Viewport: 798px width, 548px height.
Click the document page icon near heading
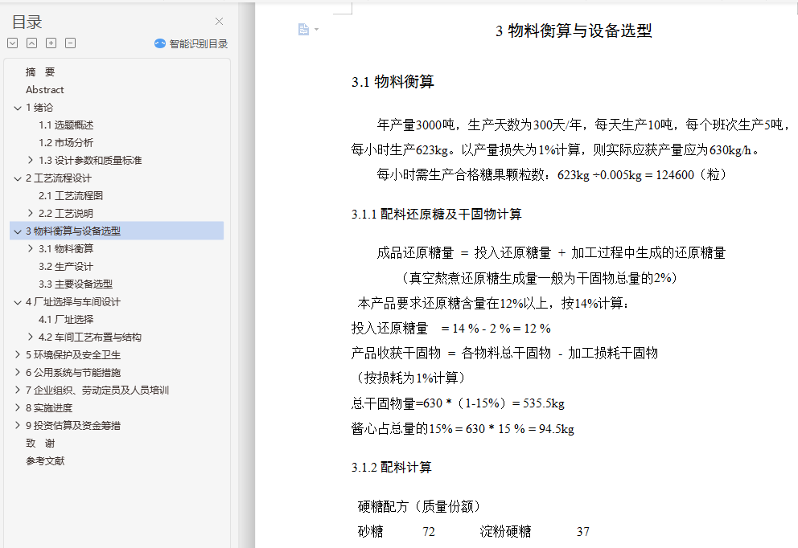[303, 30]
